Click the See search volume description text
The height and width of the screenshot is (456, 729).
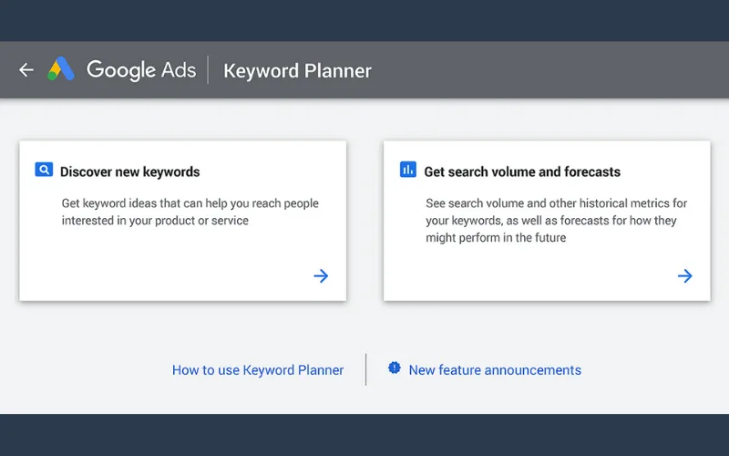pyautogui.click(x=556, y=221)
